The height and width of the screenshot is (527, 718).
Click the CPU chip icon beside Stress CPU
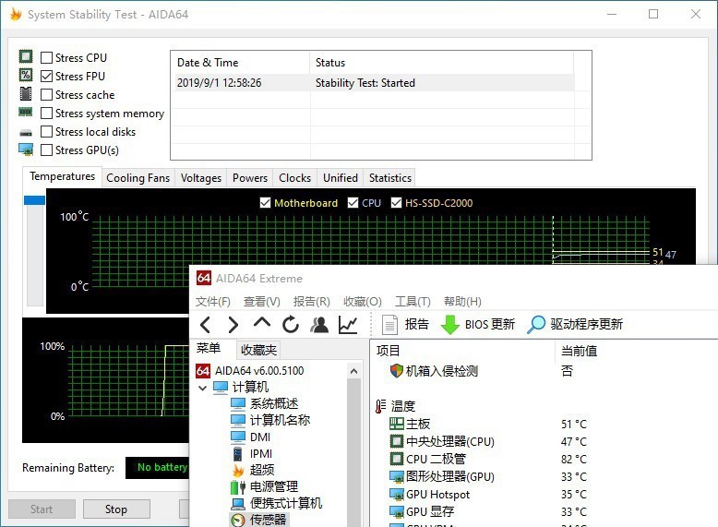[26, 56]
